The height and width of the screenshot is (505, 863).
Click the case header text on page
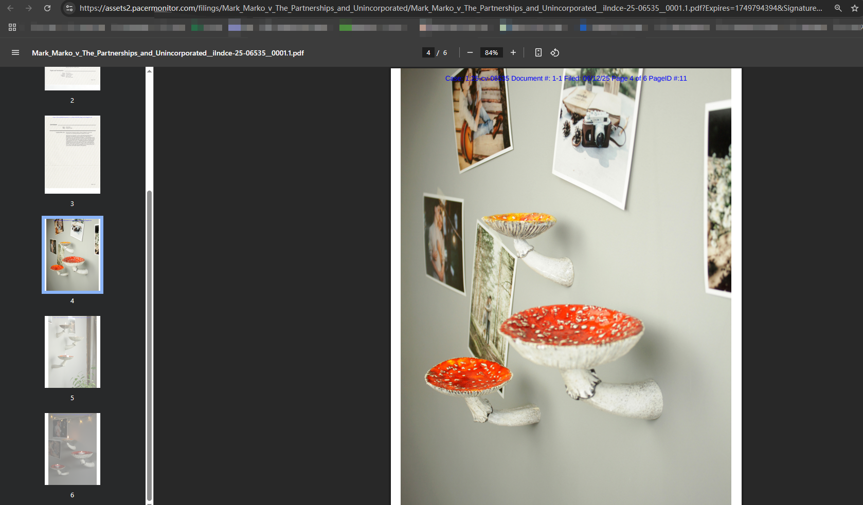pos(566,78)
